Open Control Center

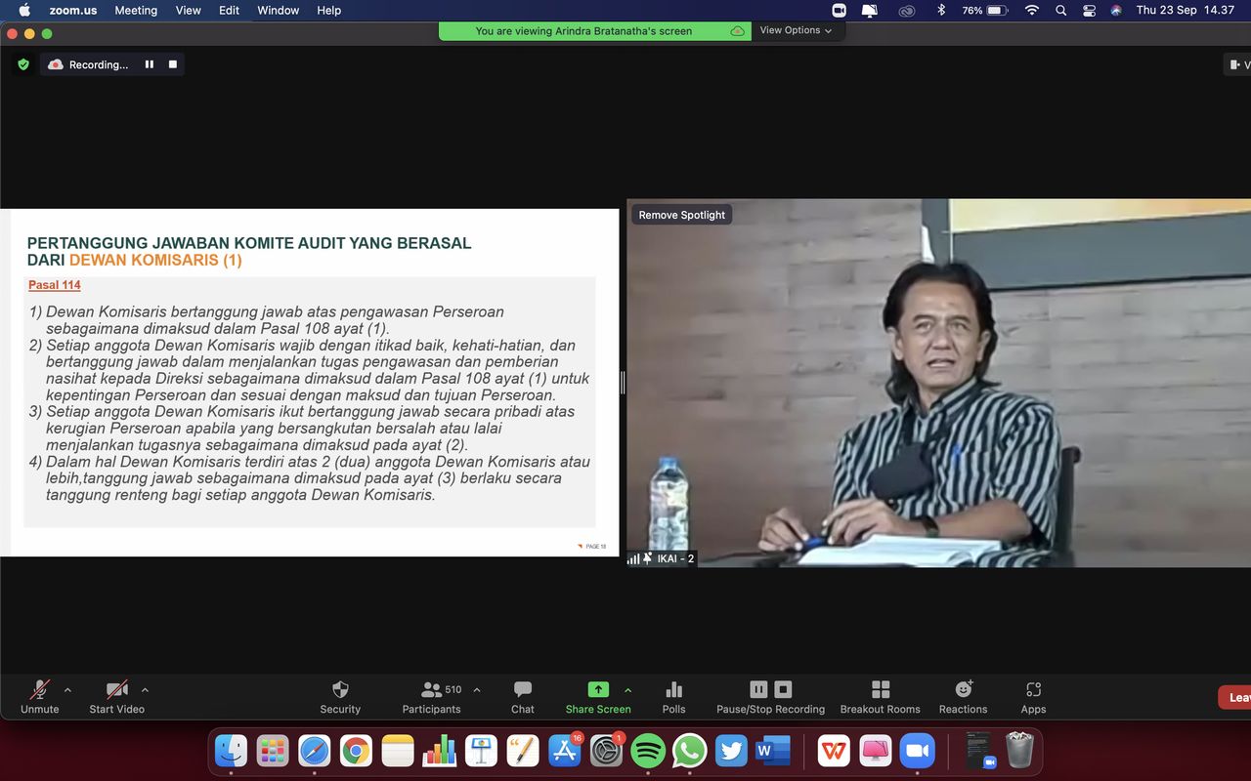pyautogui.click(x=1089, y=10)
